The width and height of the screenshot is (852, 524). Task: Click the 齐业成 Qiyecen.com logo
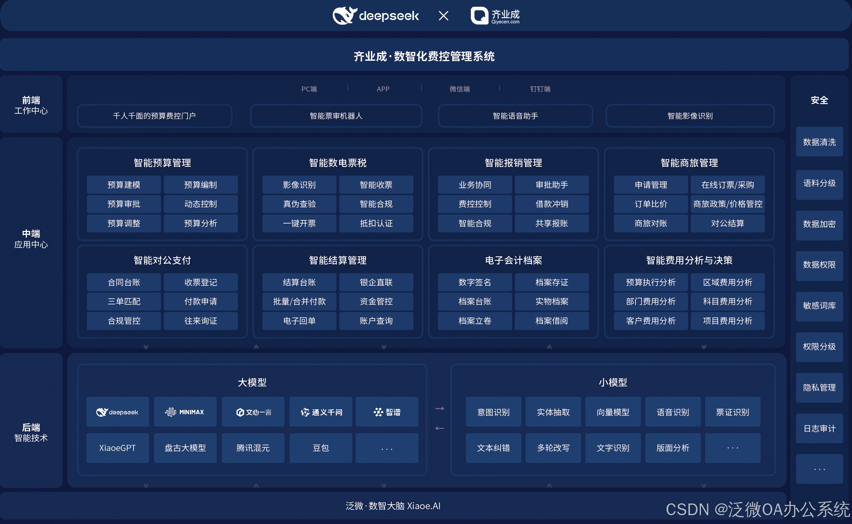coord(495,16)
